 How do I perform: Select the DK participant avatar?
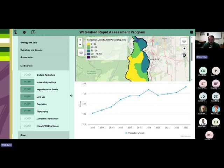[x=216, y=97]
